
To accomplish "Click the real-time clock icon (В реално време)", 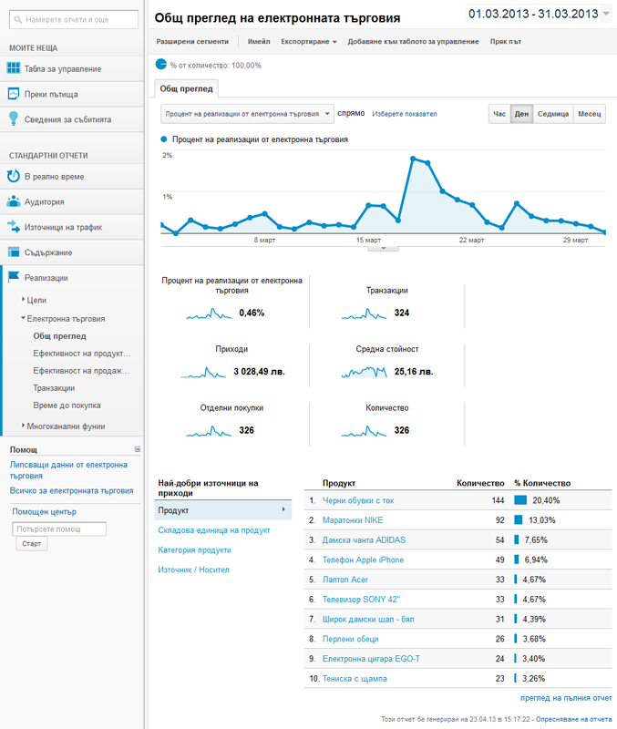I will [x=14, y=176].
